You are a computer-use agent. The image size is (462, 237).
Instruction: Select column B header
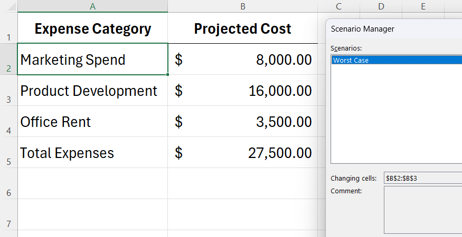click(x=243, y=6)
